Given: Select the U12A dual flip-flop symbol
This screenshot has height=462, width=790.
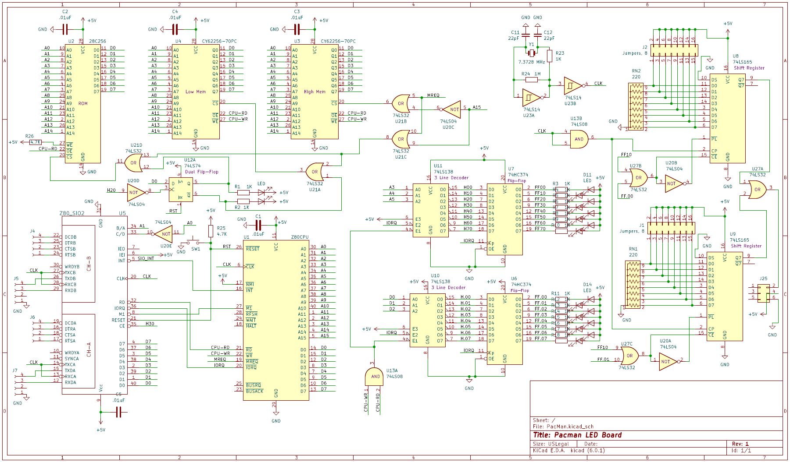Looking at the screenshot, I should tap(181, 190).
